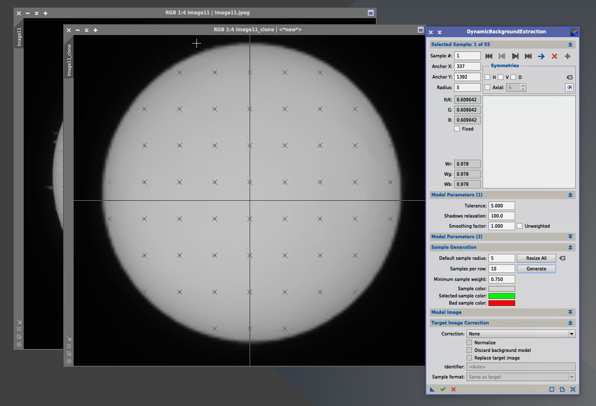Enable D symmetry checkbox
The image size is (596, 406).
coord(513,77)
